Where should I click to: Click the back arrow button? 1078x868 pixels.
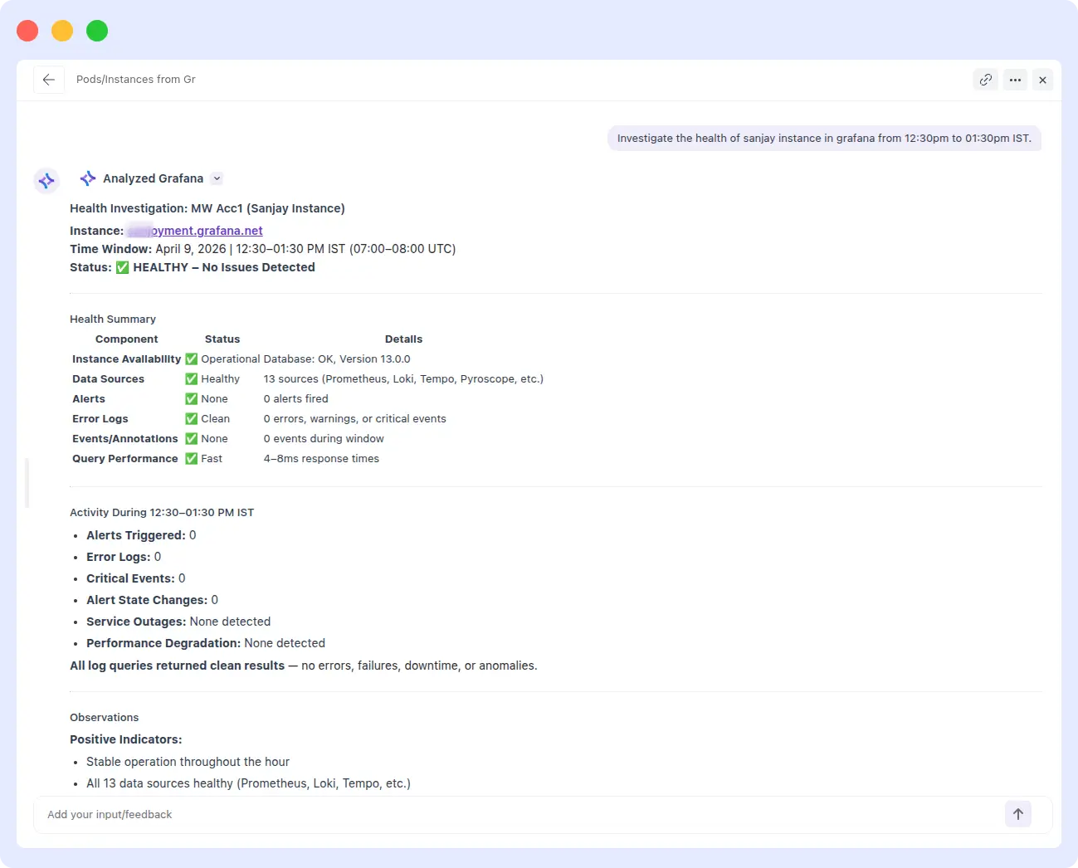49,80
